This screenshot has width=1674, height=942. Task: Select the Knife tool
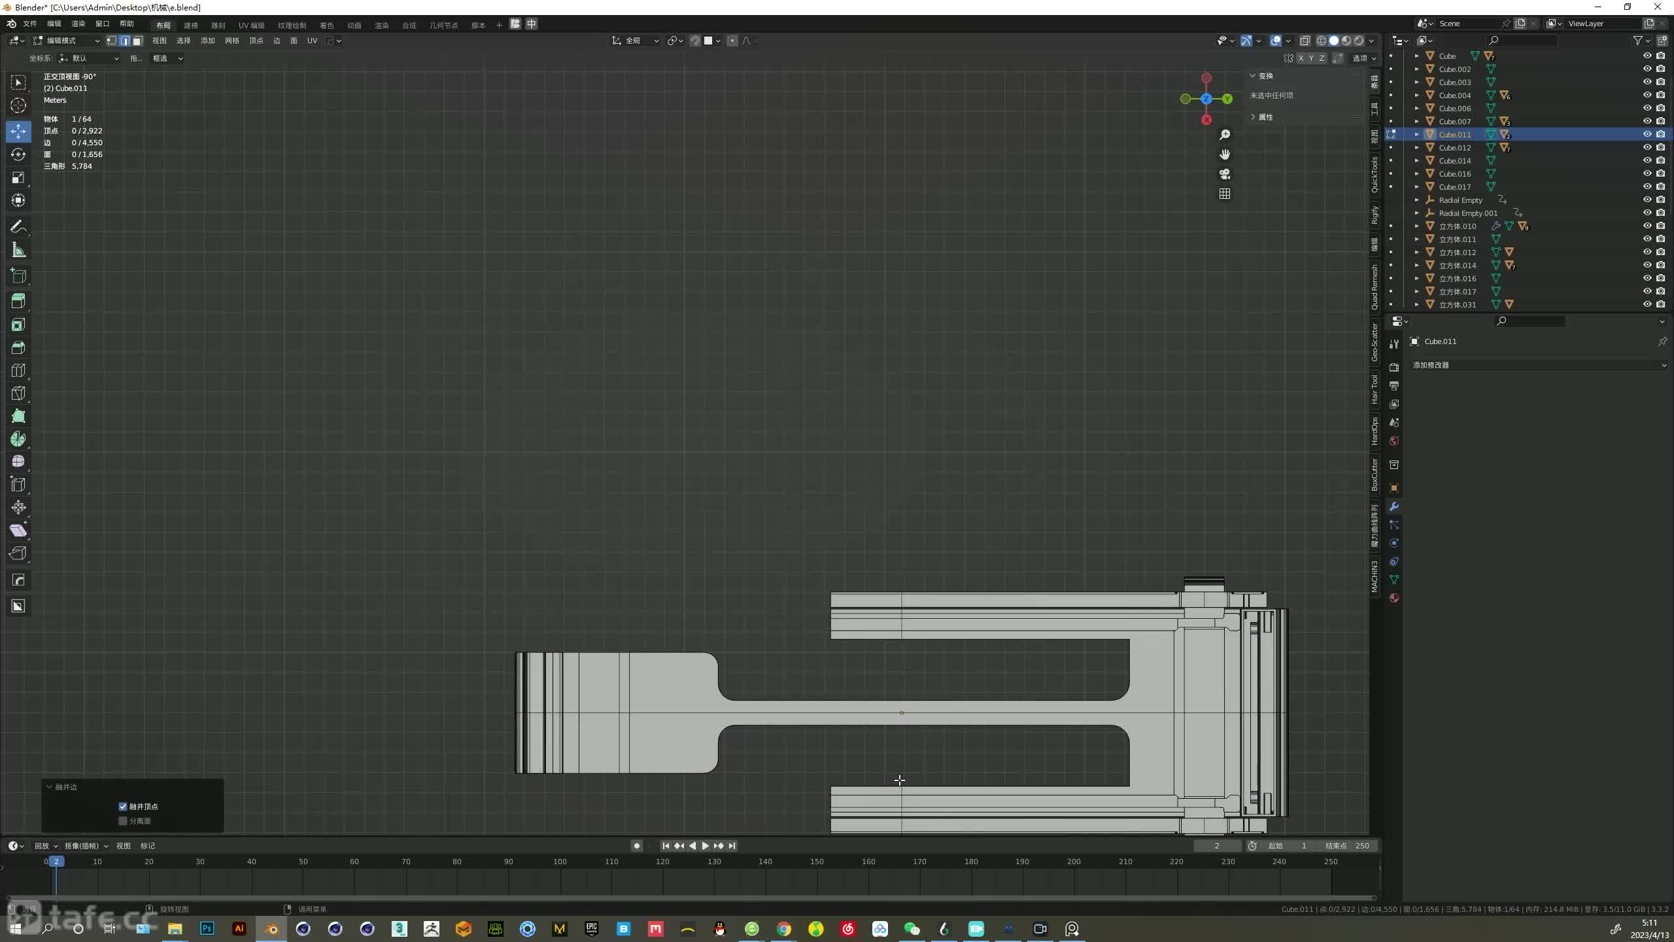(18, 393)
